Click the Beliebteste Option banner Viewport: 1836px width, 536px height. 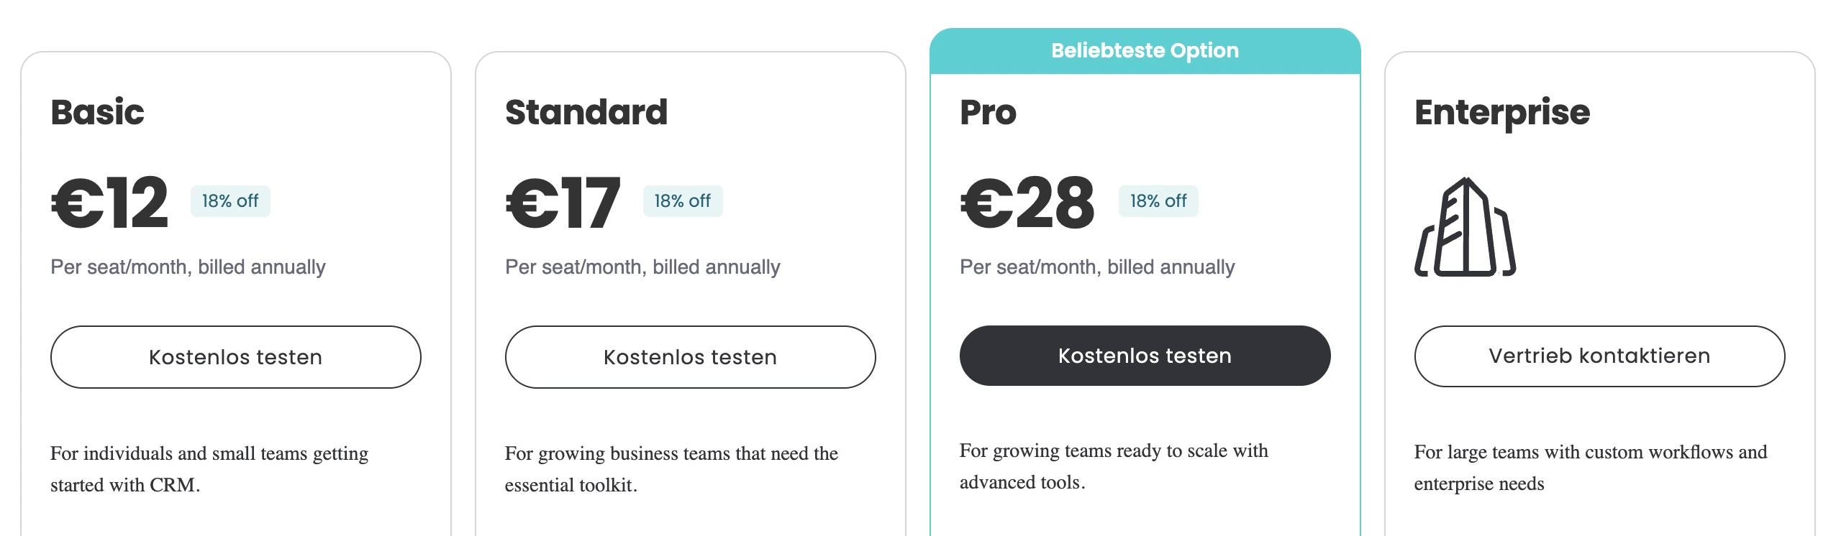(1145, 50)
